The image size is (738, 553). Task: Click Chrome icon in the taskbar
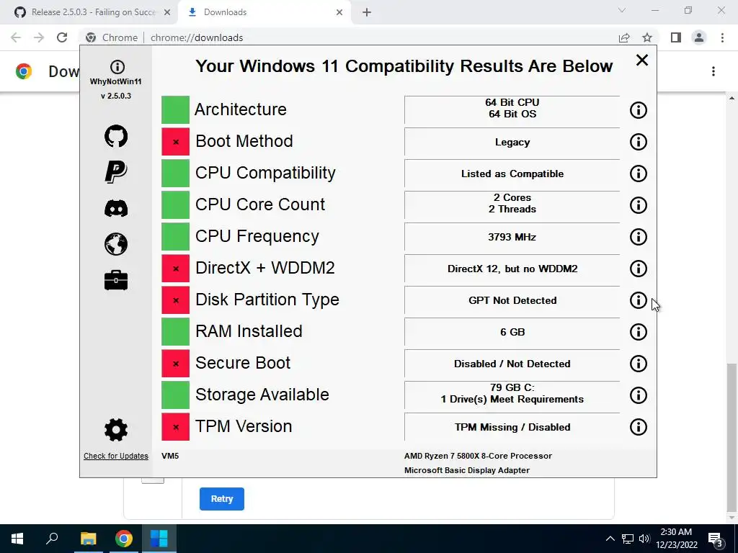click(124, 539)
